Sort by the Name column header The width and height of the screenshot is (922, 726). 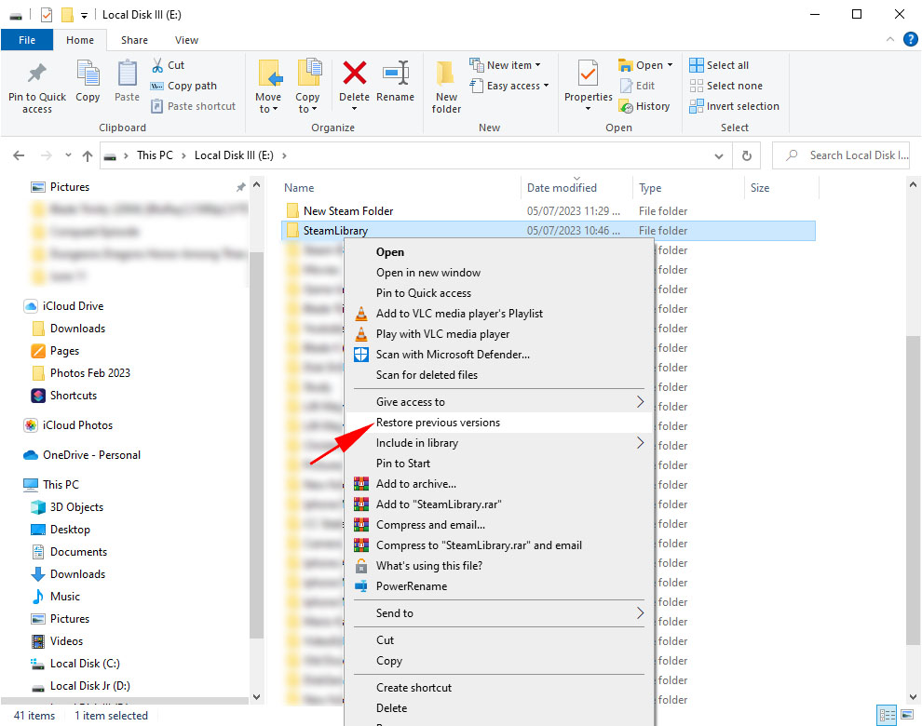tap(299, 188)
